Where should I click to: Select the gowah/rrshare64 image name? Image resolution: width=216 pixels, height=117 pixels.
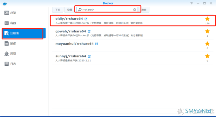coord(71,31)
